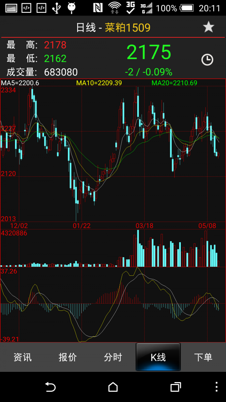This screenshot has width=226, height=402.
Task: Select the MA10=2209.39 indicator label
Action: (99, 83)
